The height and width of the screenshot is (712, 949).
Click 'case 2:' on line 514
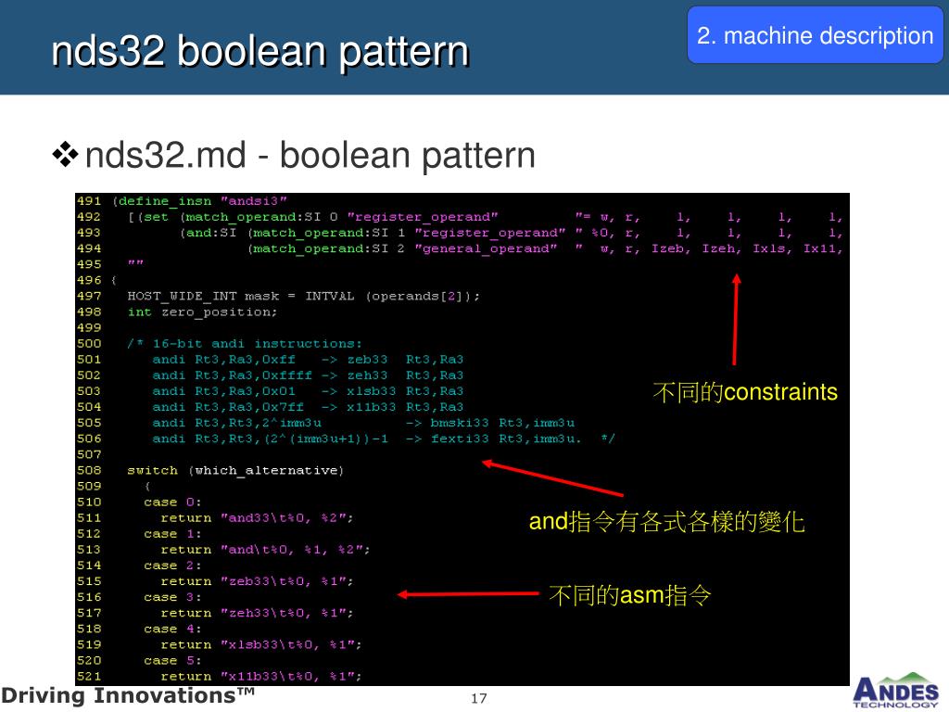pyautogui.click(x=172, y=565)
